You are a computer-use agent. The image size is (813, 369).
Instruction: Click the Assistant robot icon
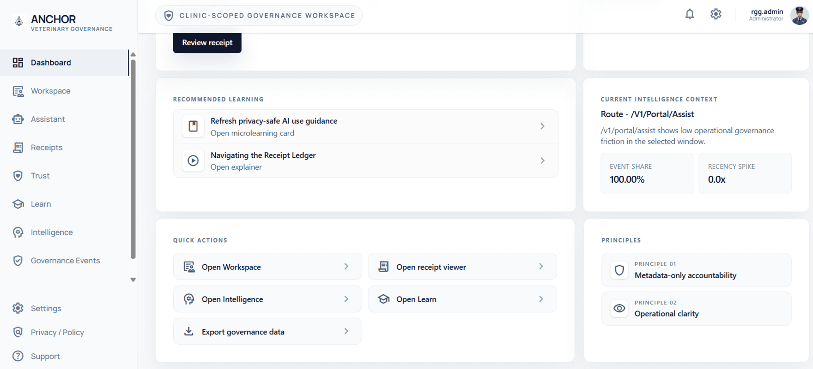pos(18,119)
